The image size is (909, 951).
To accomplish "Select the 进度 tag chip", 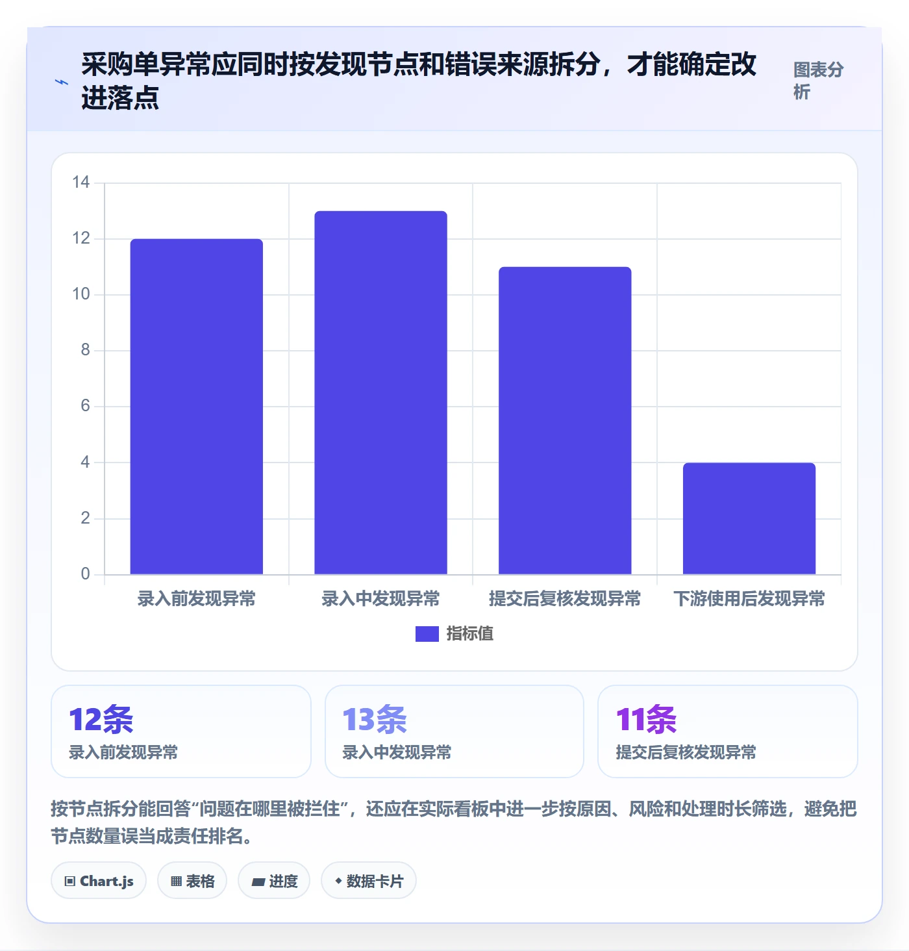I will [x=274, y=881].
